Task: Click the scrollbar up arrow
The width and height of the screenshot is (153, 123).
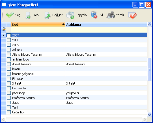Action: (149, 24)
